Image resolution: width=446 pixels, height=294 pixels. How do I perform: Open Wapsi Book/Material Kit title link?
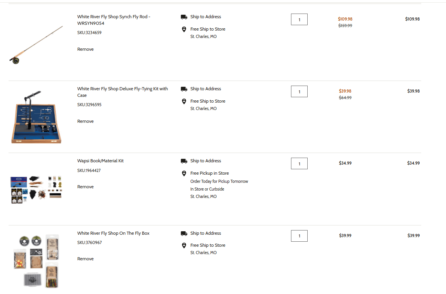(100, 161)
